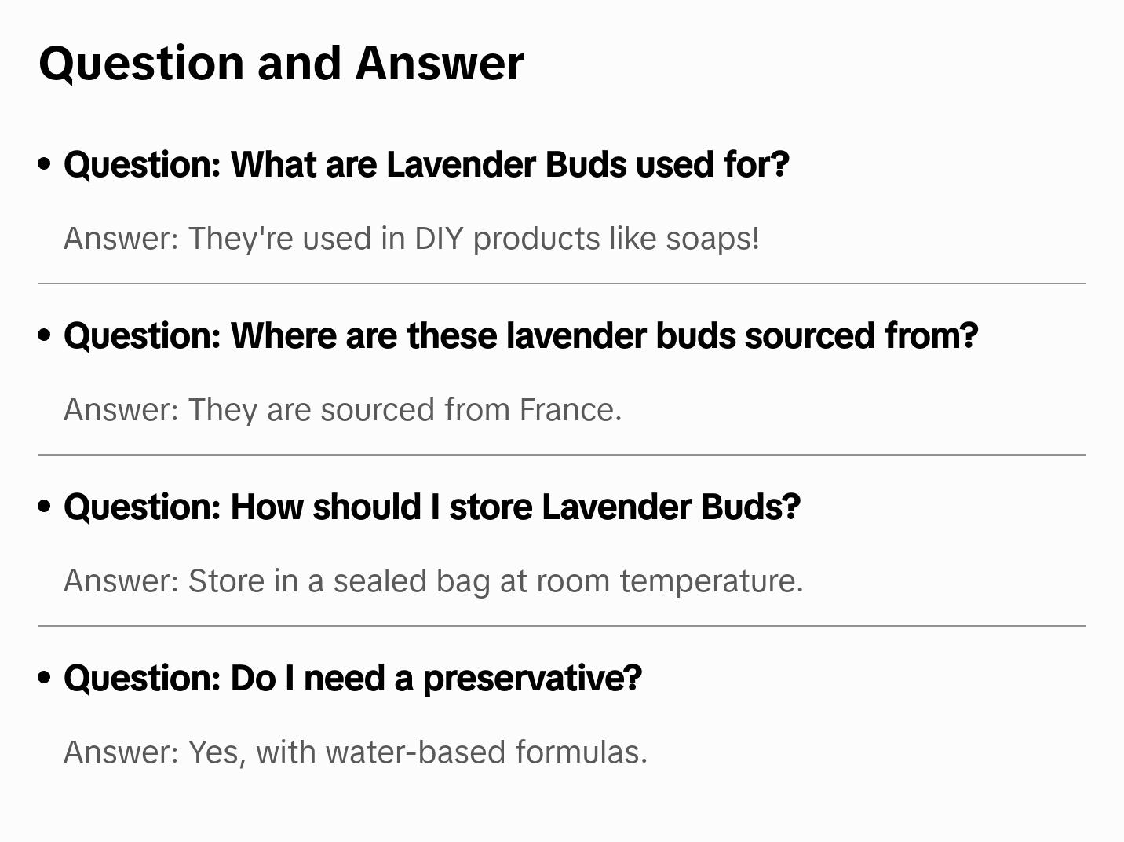Click the "Question and Answer" heading
Viewport: 1124px width, 842px height.
(x=281, y=63)
